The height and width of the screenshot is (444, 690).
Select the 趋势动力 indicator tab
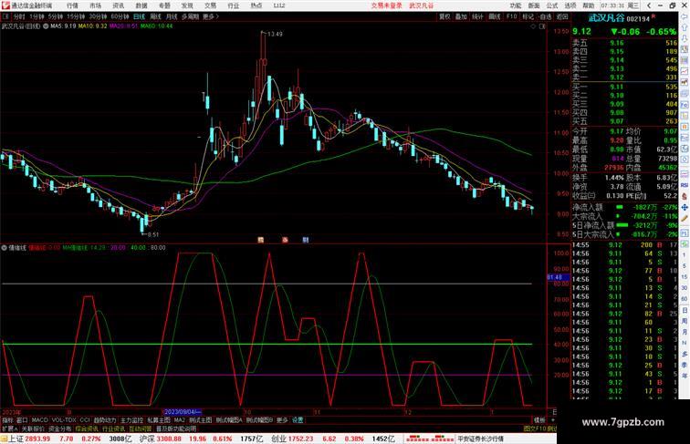pos(105,420)
